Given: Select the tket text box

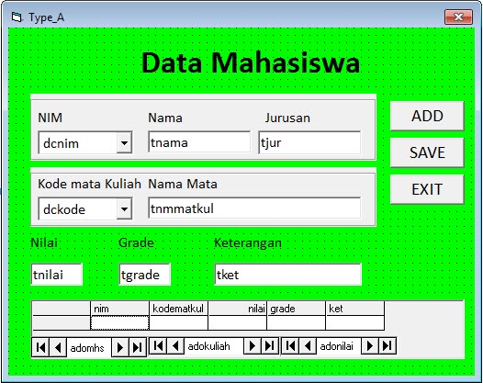Looking at the screenshot, I should 288,275.
